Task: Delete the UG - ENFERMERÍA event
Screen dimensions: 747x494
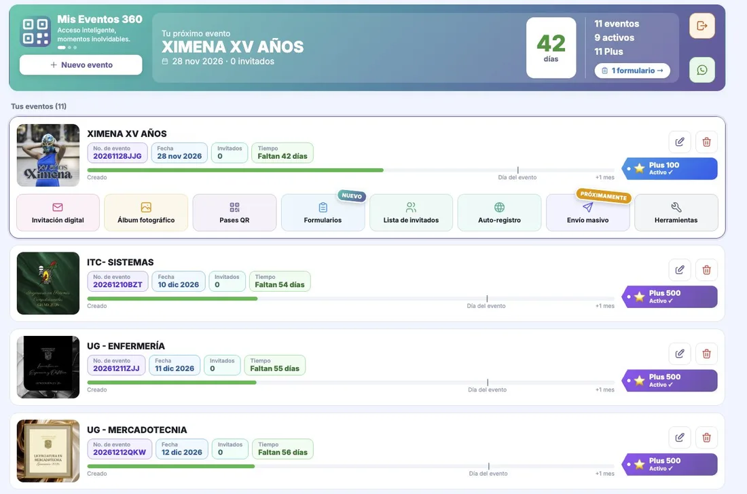Action: [x=706, y=354]
